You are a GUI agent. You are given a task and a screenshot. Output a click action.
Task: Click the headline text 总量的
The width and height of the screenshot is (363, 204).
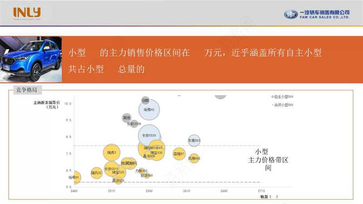131,69
